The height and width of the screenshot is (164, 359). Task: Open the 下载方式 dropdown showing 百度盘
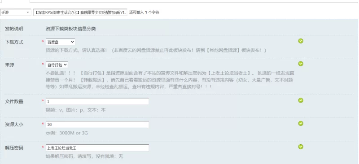pos(61,42)
